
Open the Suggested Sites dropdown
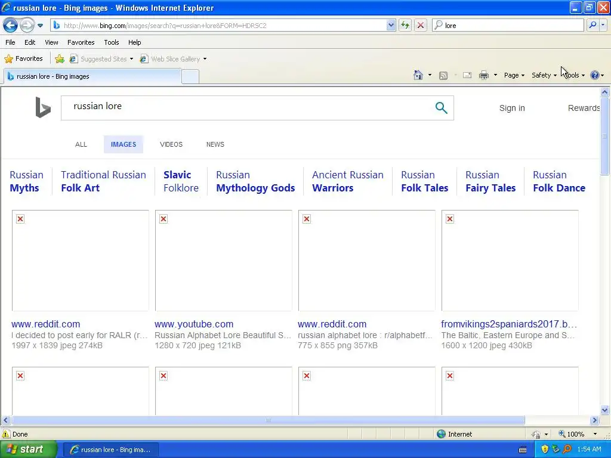101,59
